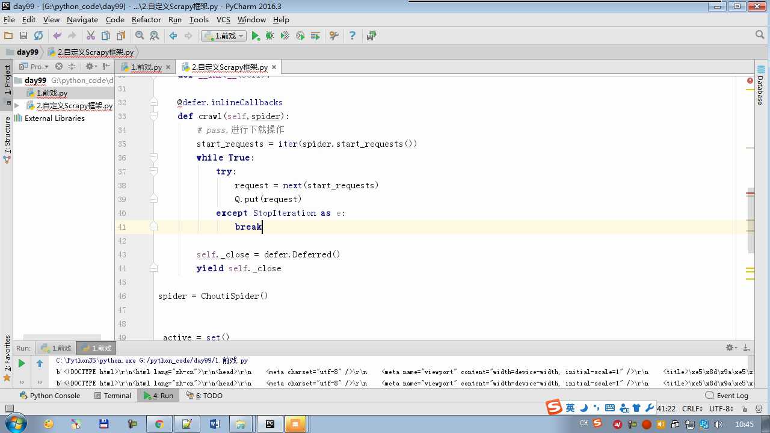Click the Open folder toolbar icon
Viewport: 770px width, 433px height.
(x=8, y=35)
